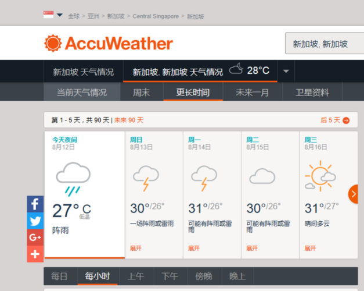Switch to the 当前天气情况 tab
This screenshot has width=364, height=291.
pos(82,93)
